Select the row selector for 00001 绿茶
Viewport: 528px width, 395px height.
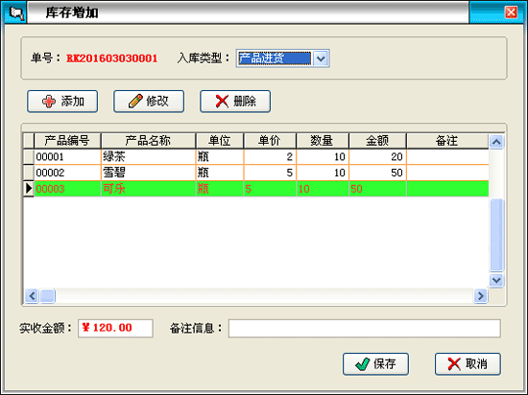[x=29, y=156]
